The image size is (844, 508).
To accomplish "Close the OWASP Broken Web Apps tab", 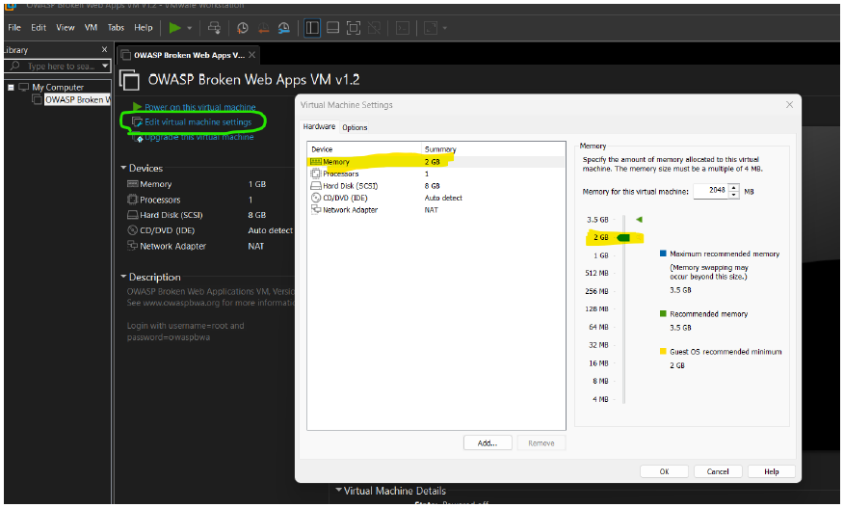I will click(251, 55).
